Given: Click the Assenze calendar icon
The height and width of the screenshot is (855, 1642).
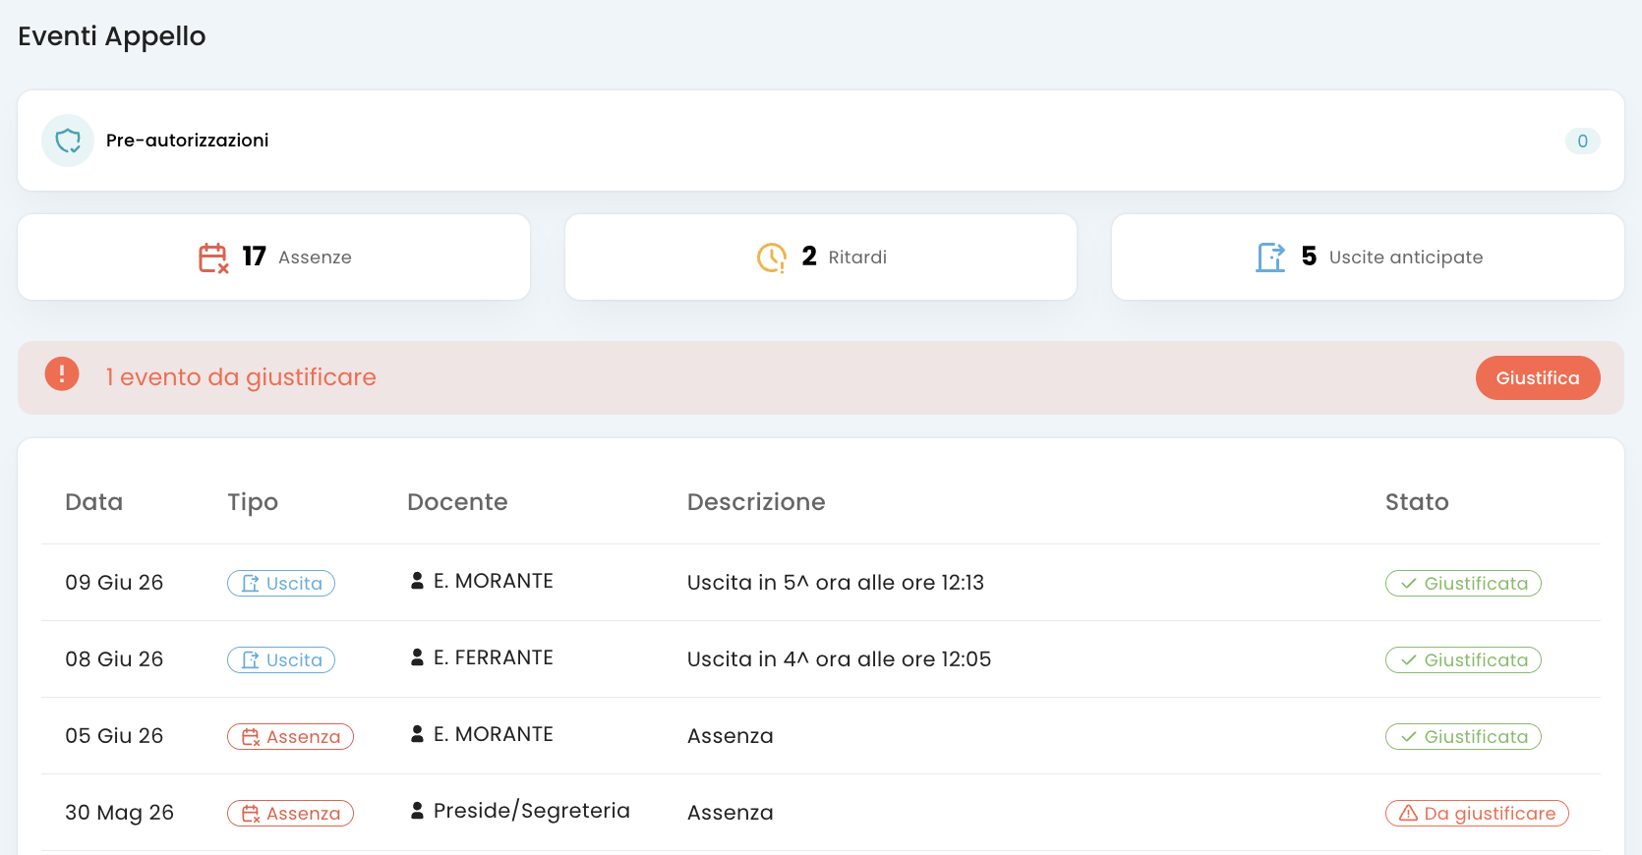Looking at the screenshot, I should tap(213, 257).
